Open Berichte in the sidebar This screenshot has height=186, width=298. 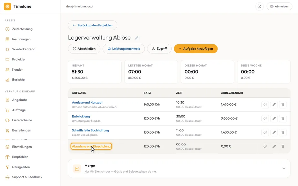point(18,80)
